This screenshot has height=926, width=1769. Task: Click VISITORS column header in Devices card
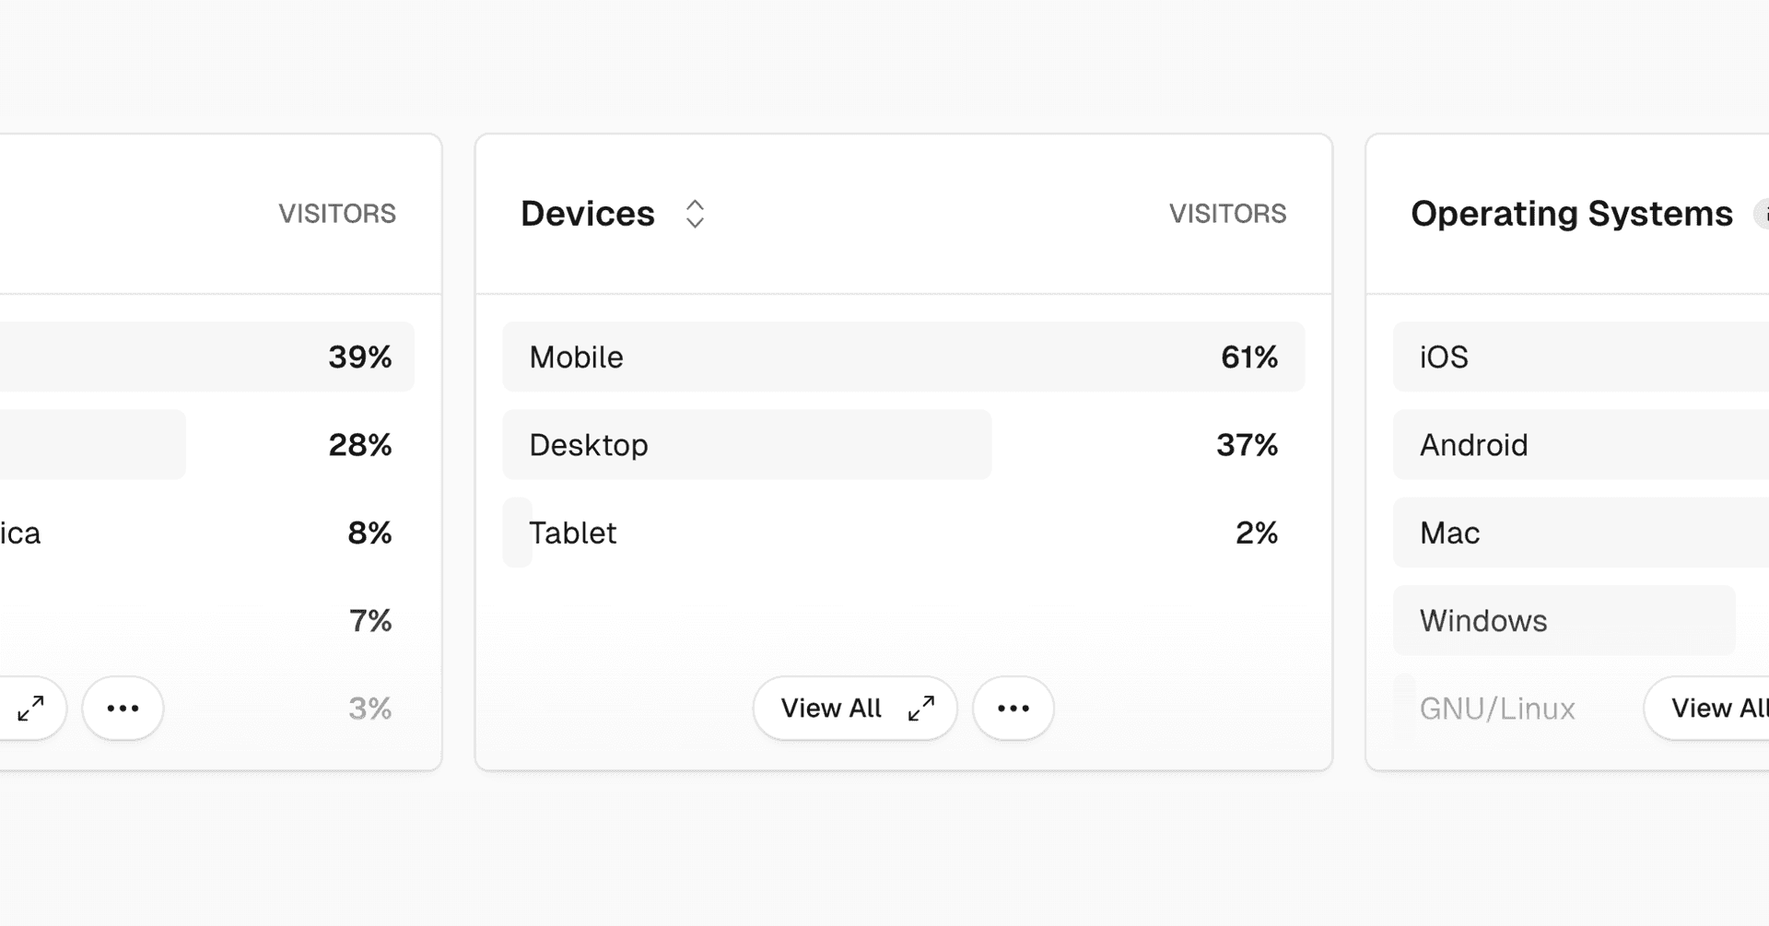pyautogui.click(x=1227, y=214)
